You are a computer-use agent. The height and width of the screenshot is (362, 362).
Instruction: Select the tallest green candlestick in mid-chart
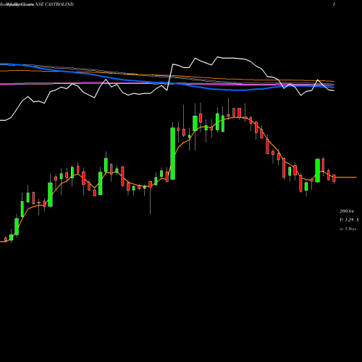click(x=173, y=153)
